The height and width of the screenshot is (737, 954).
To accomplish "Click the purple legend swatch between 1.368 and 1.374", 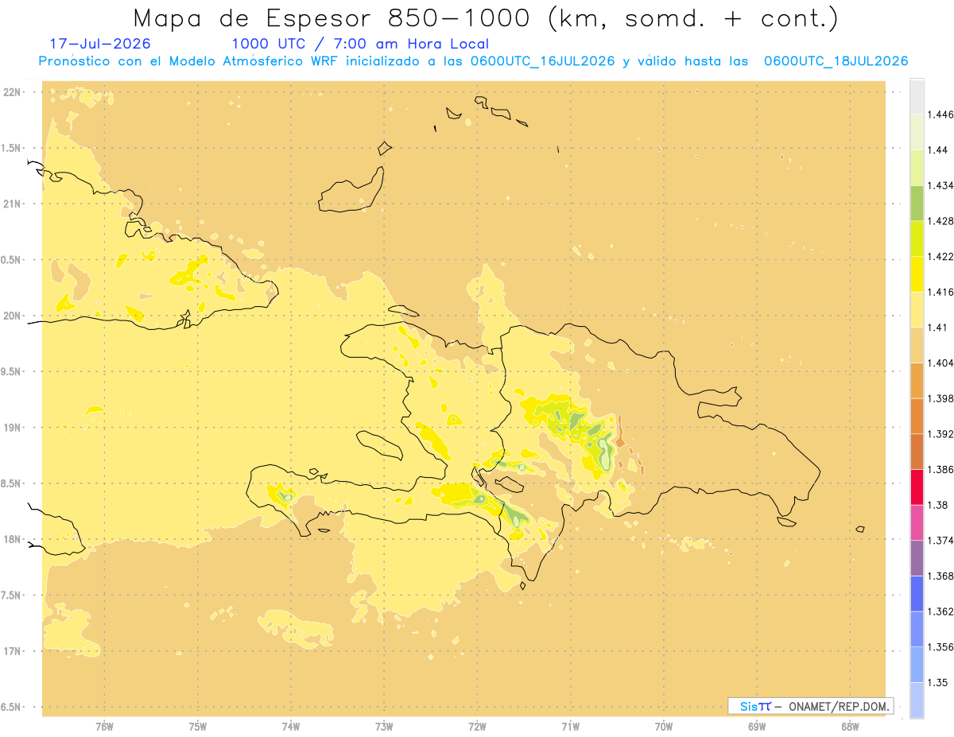I will point(917,558).
